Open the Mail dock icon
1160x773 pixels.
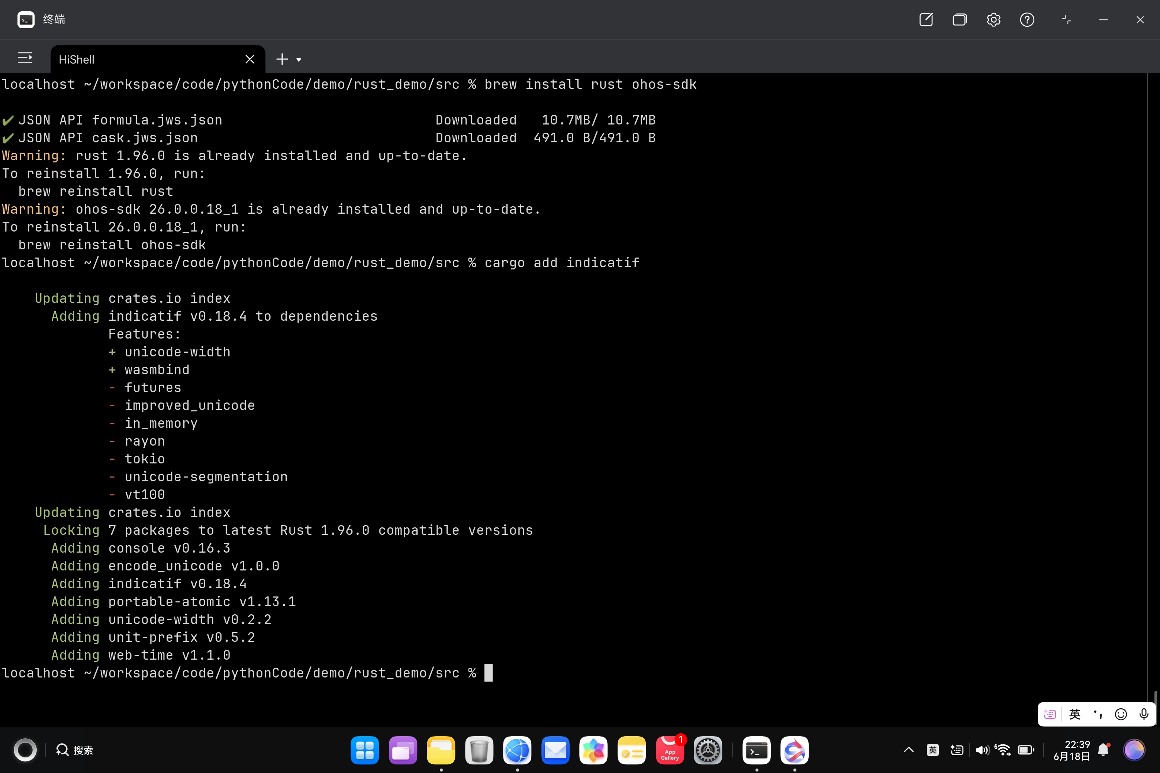[x=555, y=750]
